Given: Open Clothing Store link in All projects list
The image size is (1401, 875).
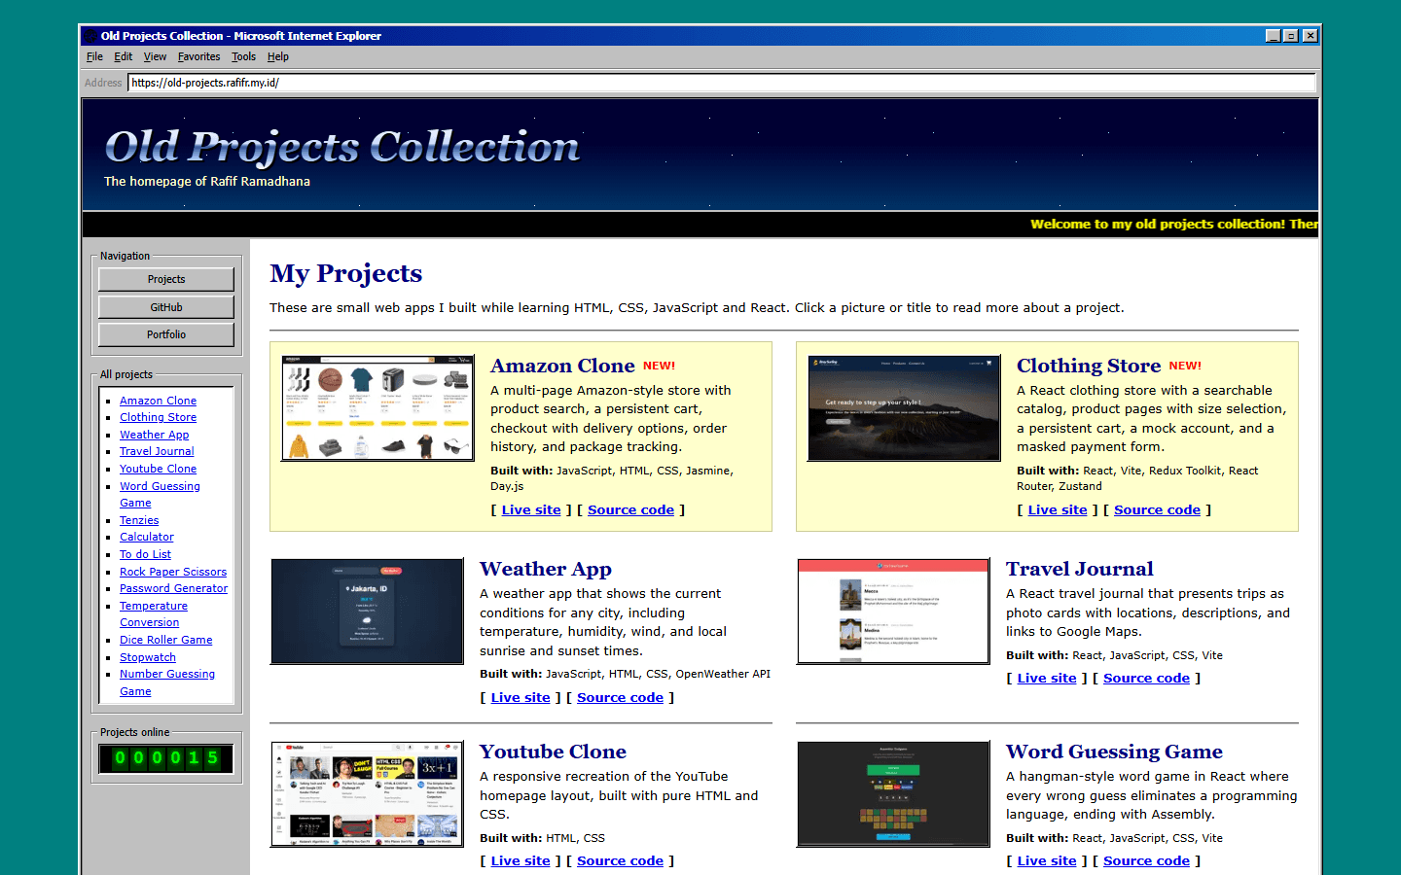Looking at the screenshot, I should click(158, 417).
